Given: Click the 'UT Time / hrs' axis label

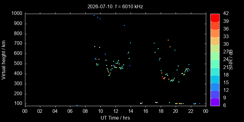Looking at the screenshot, I should pyautogui.click(x=115, y=118).
